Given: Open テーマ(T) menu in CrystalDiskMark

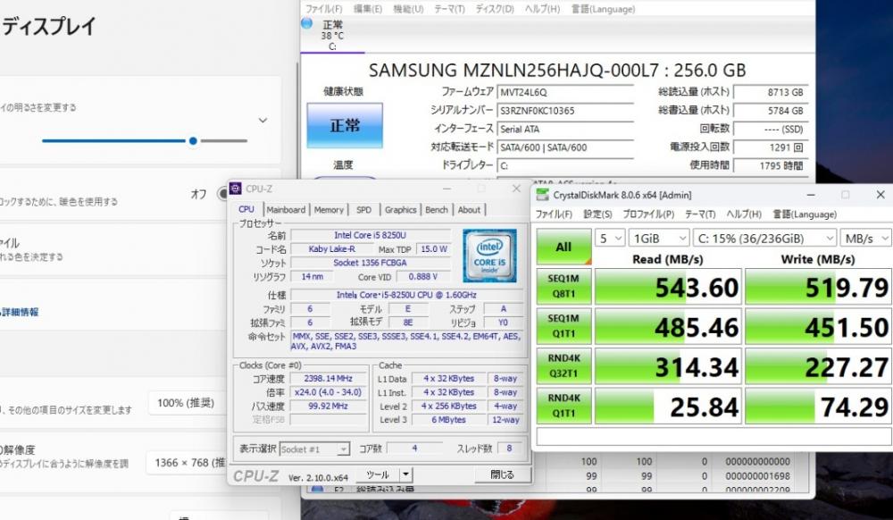Looking at the screenshot, I should pos(700,214).
